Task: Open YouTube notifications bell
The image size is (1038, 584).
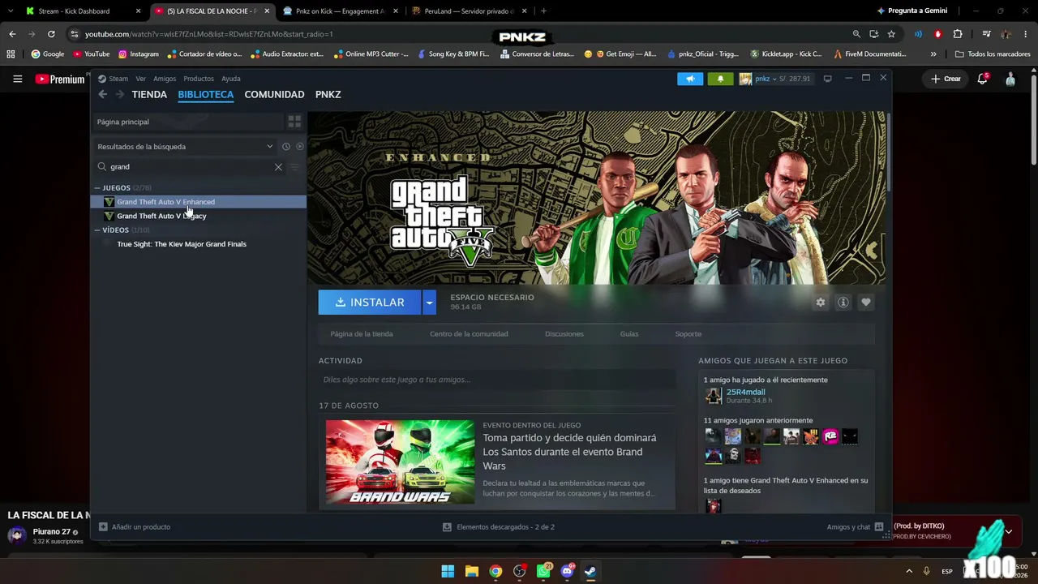Action: (x=982, y=79)
